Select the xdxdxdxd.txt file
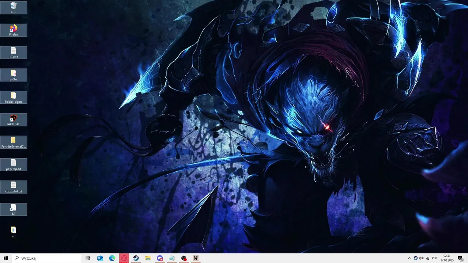 pyautogui.click(x=14, y=187)
